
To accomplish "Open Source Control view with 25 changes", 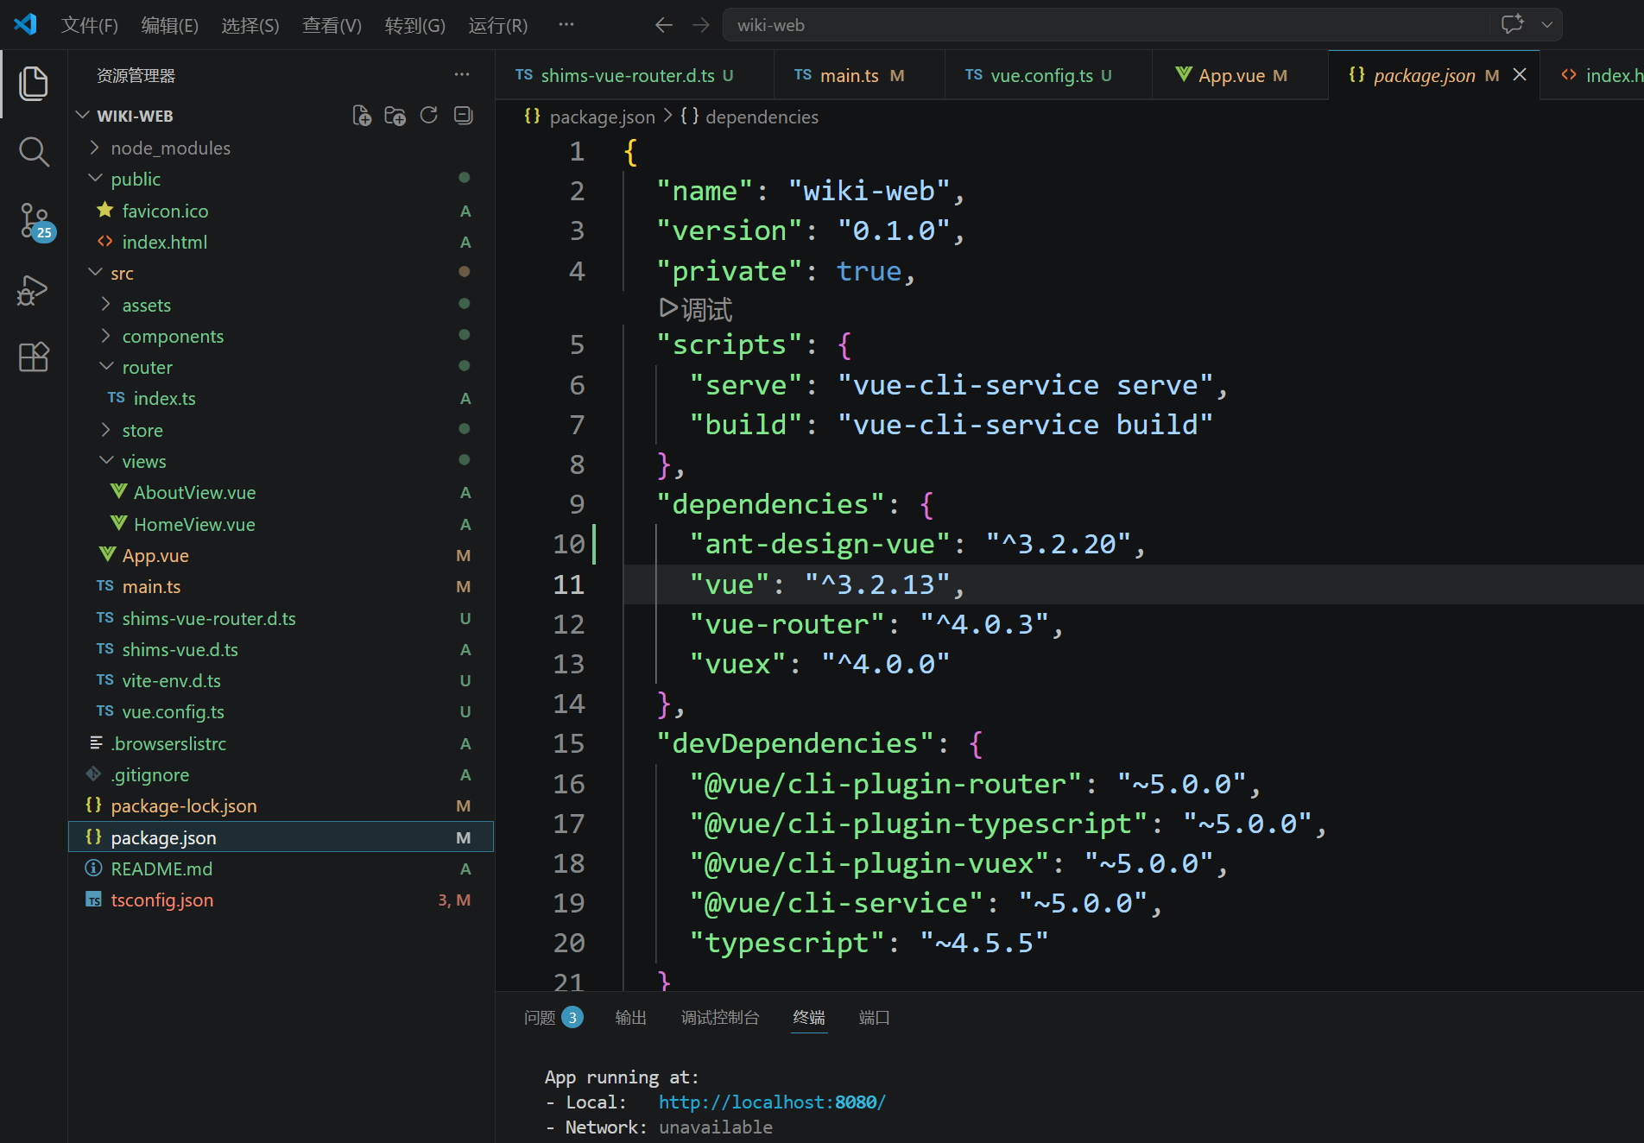I will (34, 221).
